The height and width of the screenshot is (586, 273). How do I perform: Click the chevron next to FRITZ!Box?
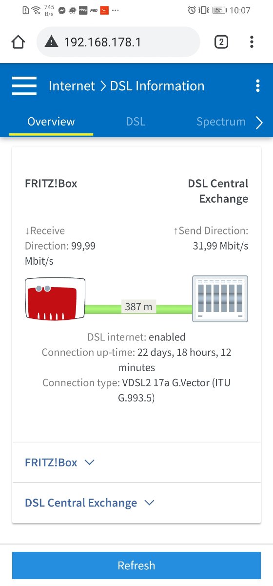click(89, 462)
